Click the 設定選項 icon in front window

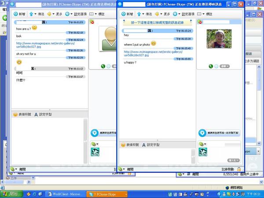175,14
